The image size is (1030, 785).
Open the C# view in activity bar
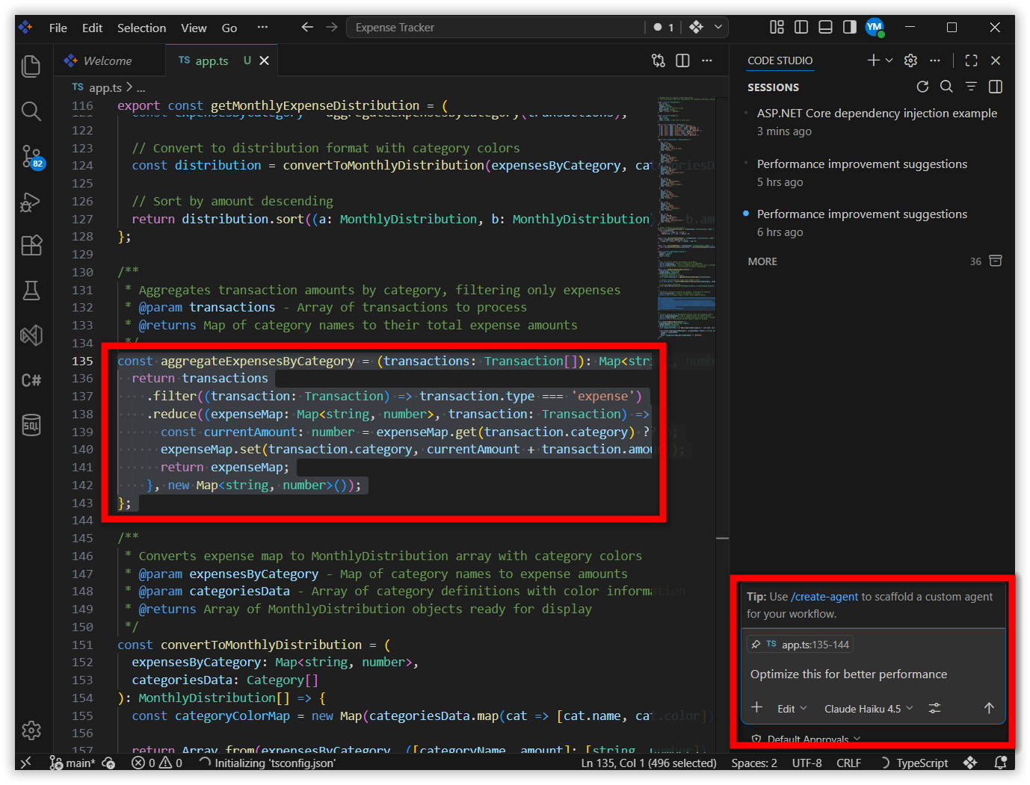click(x=31, y=380)
